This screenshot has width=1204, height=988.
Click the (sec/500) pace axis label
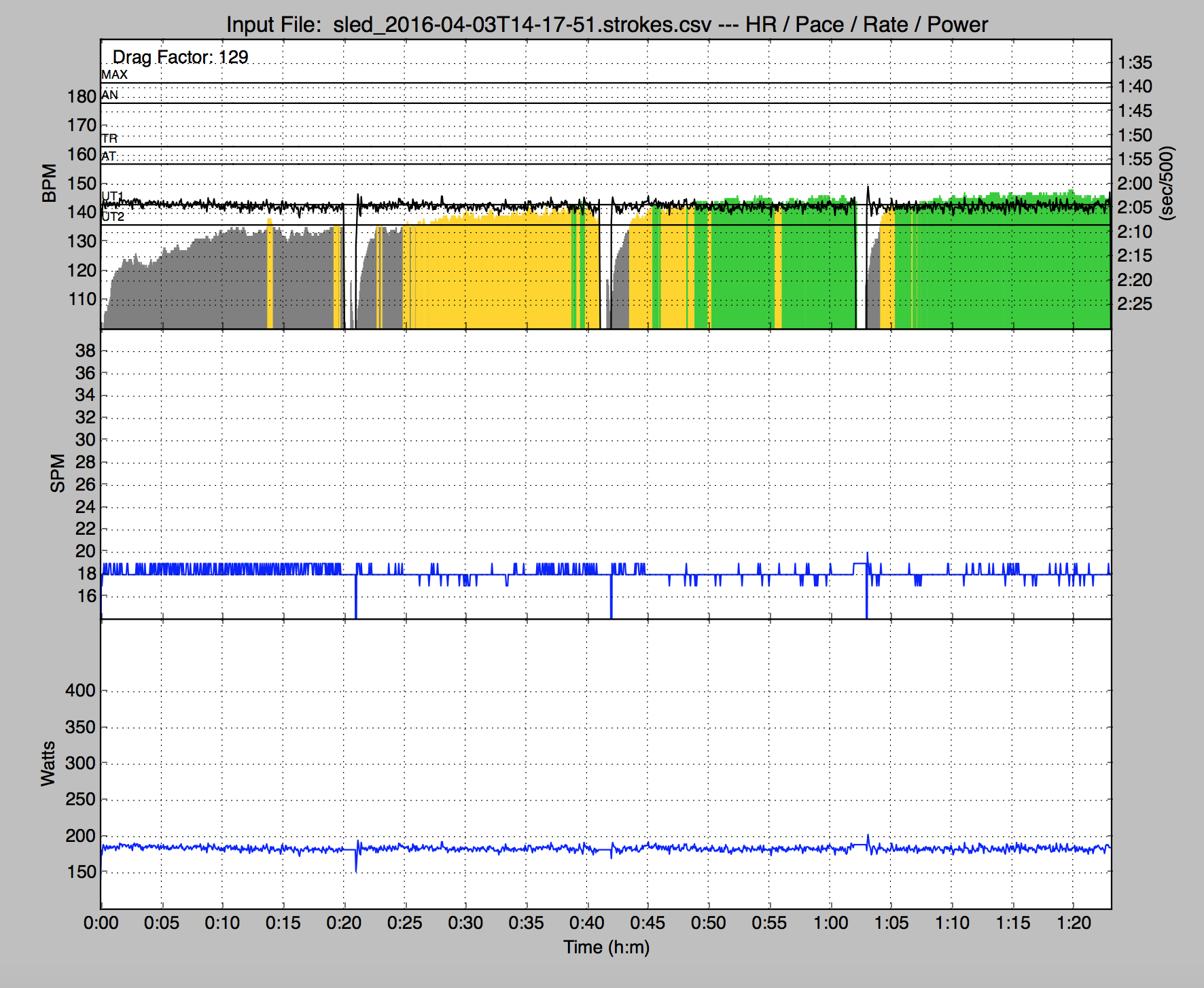(1167, 183)
